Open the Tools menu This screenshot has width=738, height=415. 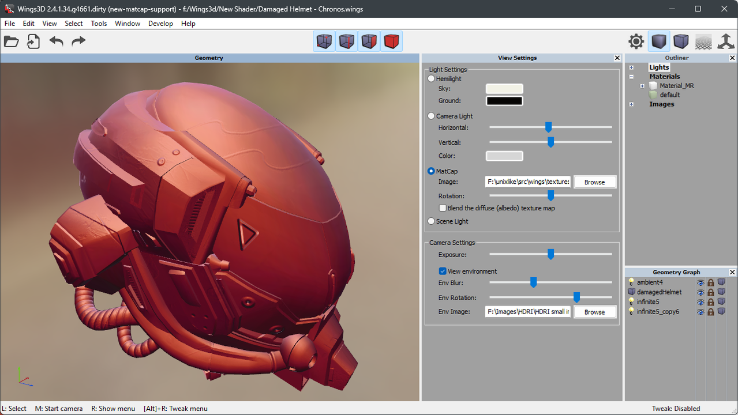tap(99, 24)
